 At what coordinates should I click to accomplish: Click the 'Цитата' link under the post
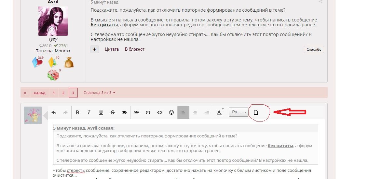112,49
